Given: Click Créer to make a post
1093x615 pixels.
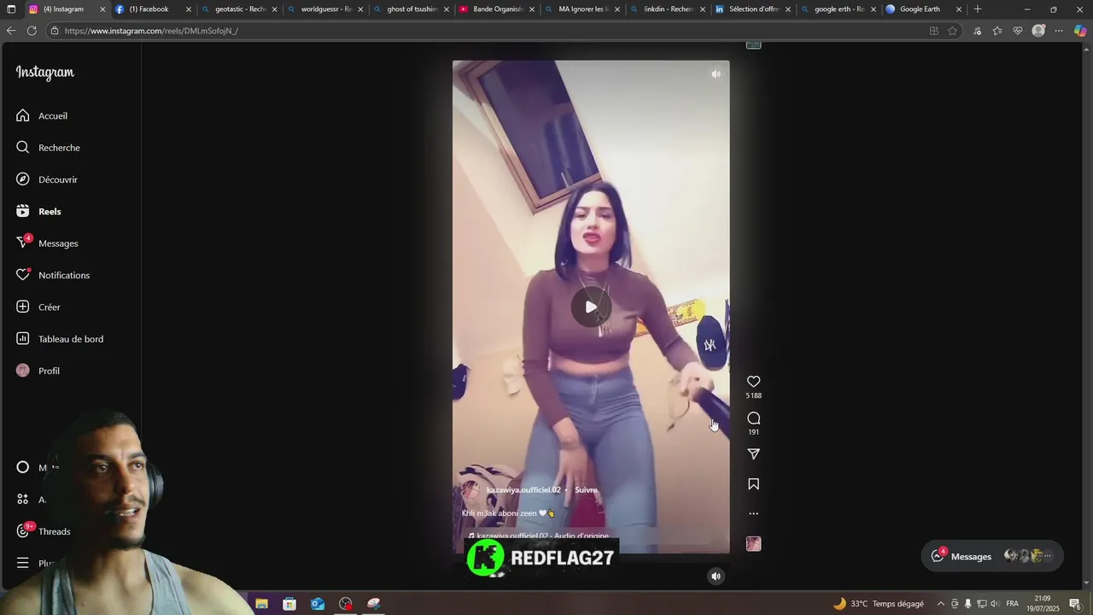Looking at the screenshot, I should (x=39, y=307).
